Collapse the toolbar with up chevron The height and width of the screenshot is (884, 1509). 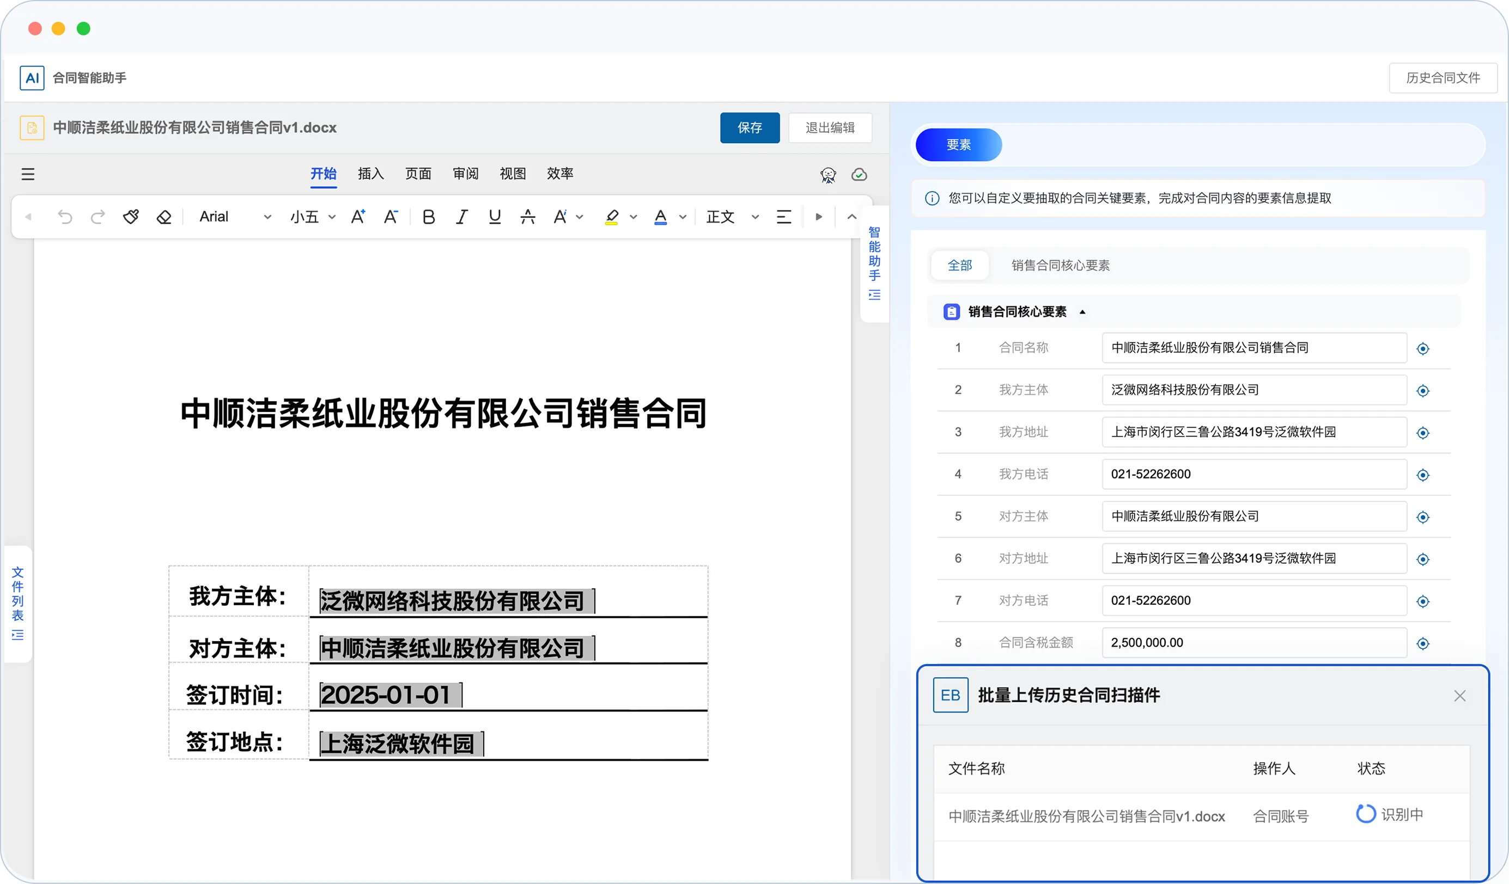coord(851,217)
